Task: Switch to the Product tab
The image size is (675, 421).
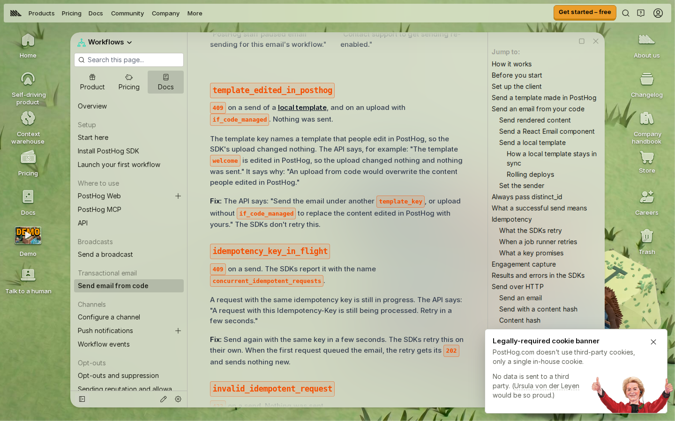Action: (92, 82)
